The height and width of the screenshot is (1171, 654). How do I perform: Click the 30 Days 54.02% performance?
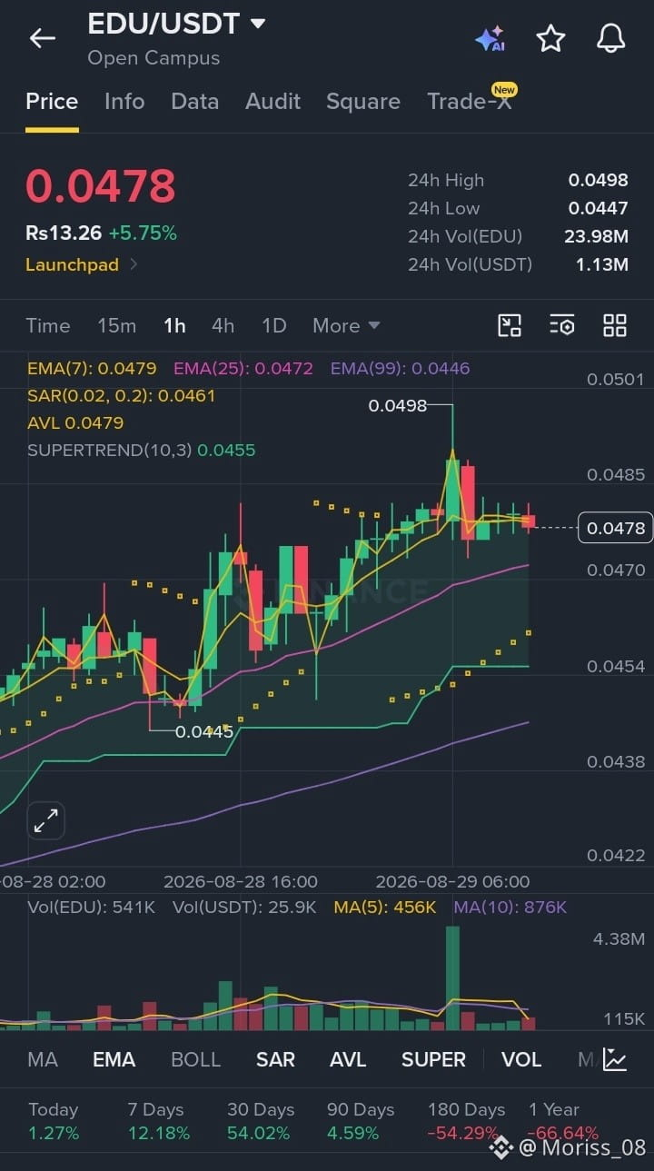[261, 1121]
